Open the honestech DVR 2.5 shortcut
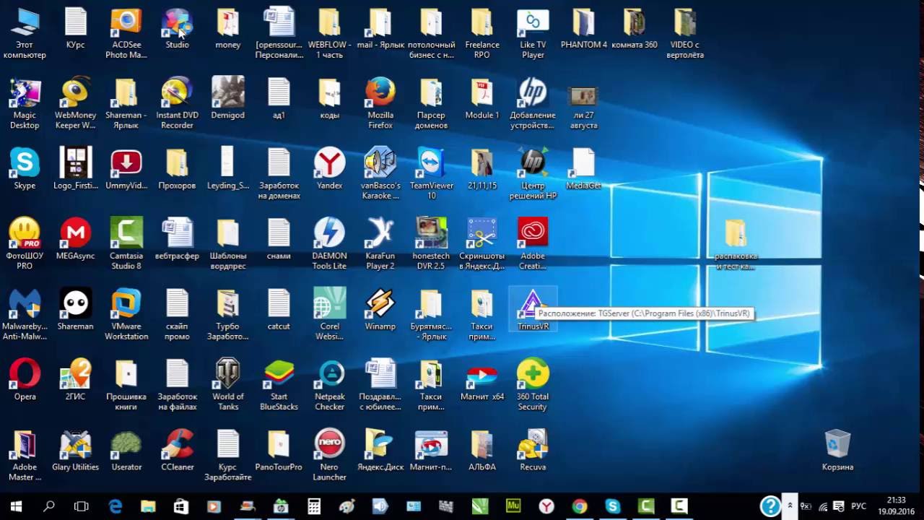Viewport: 924px width, 520px height. click(432, 244)
